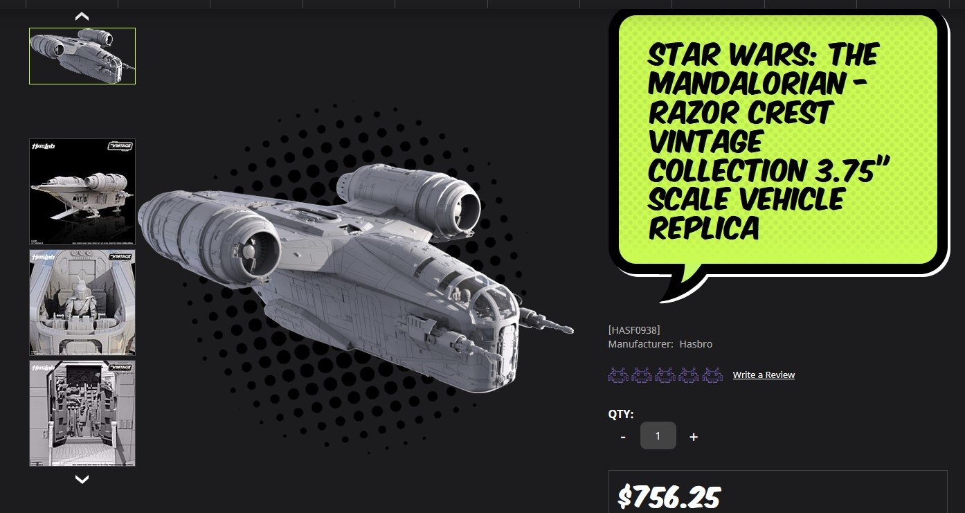Increase quantity with the plus button
965x513 pixels.
[694, 437]
